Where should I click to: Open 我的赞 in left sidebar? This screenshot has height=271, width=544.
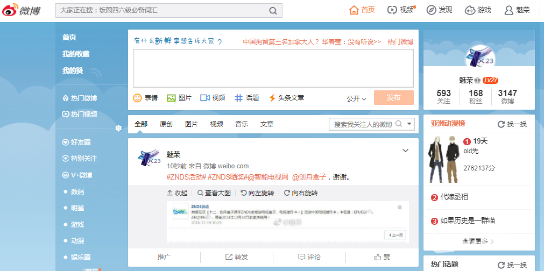pyautogui.click(x=73, y=70)
